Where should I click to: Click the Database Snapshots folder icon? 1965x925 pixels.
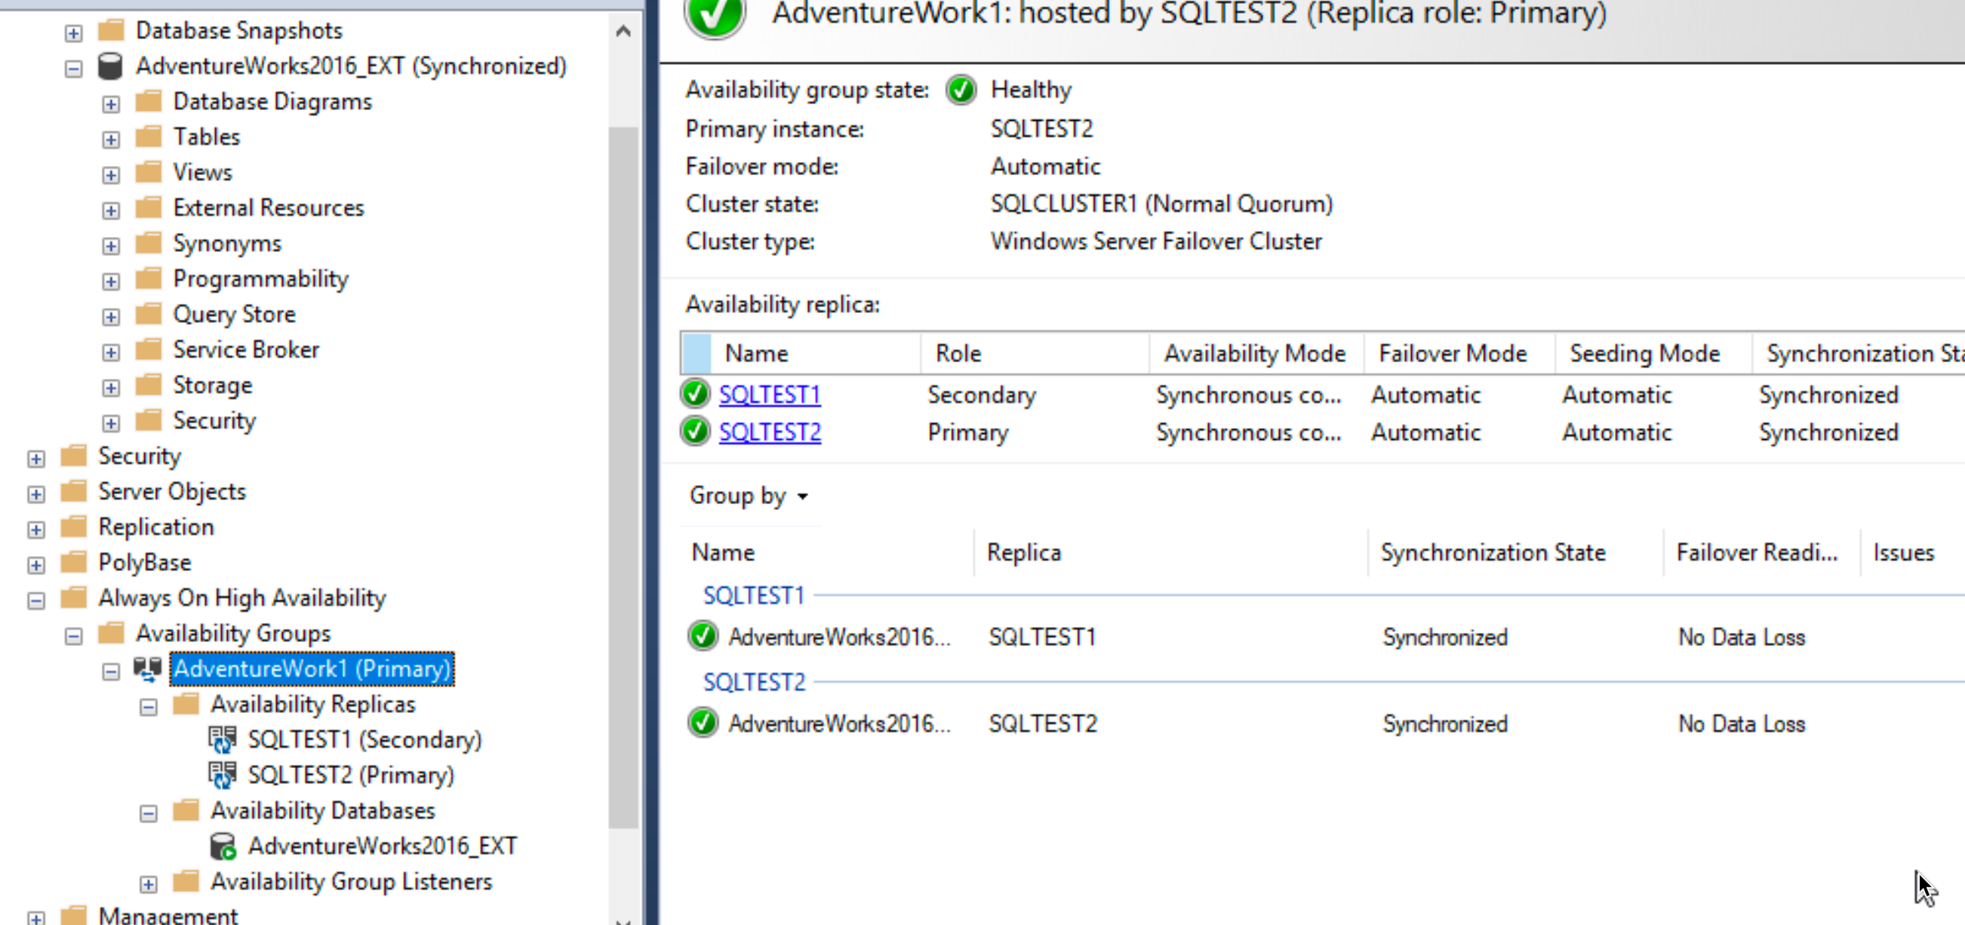pos(111,30)
